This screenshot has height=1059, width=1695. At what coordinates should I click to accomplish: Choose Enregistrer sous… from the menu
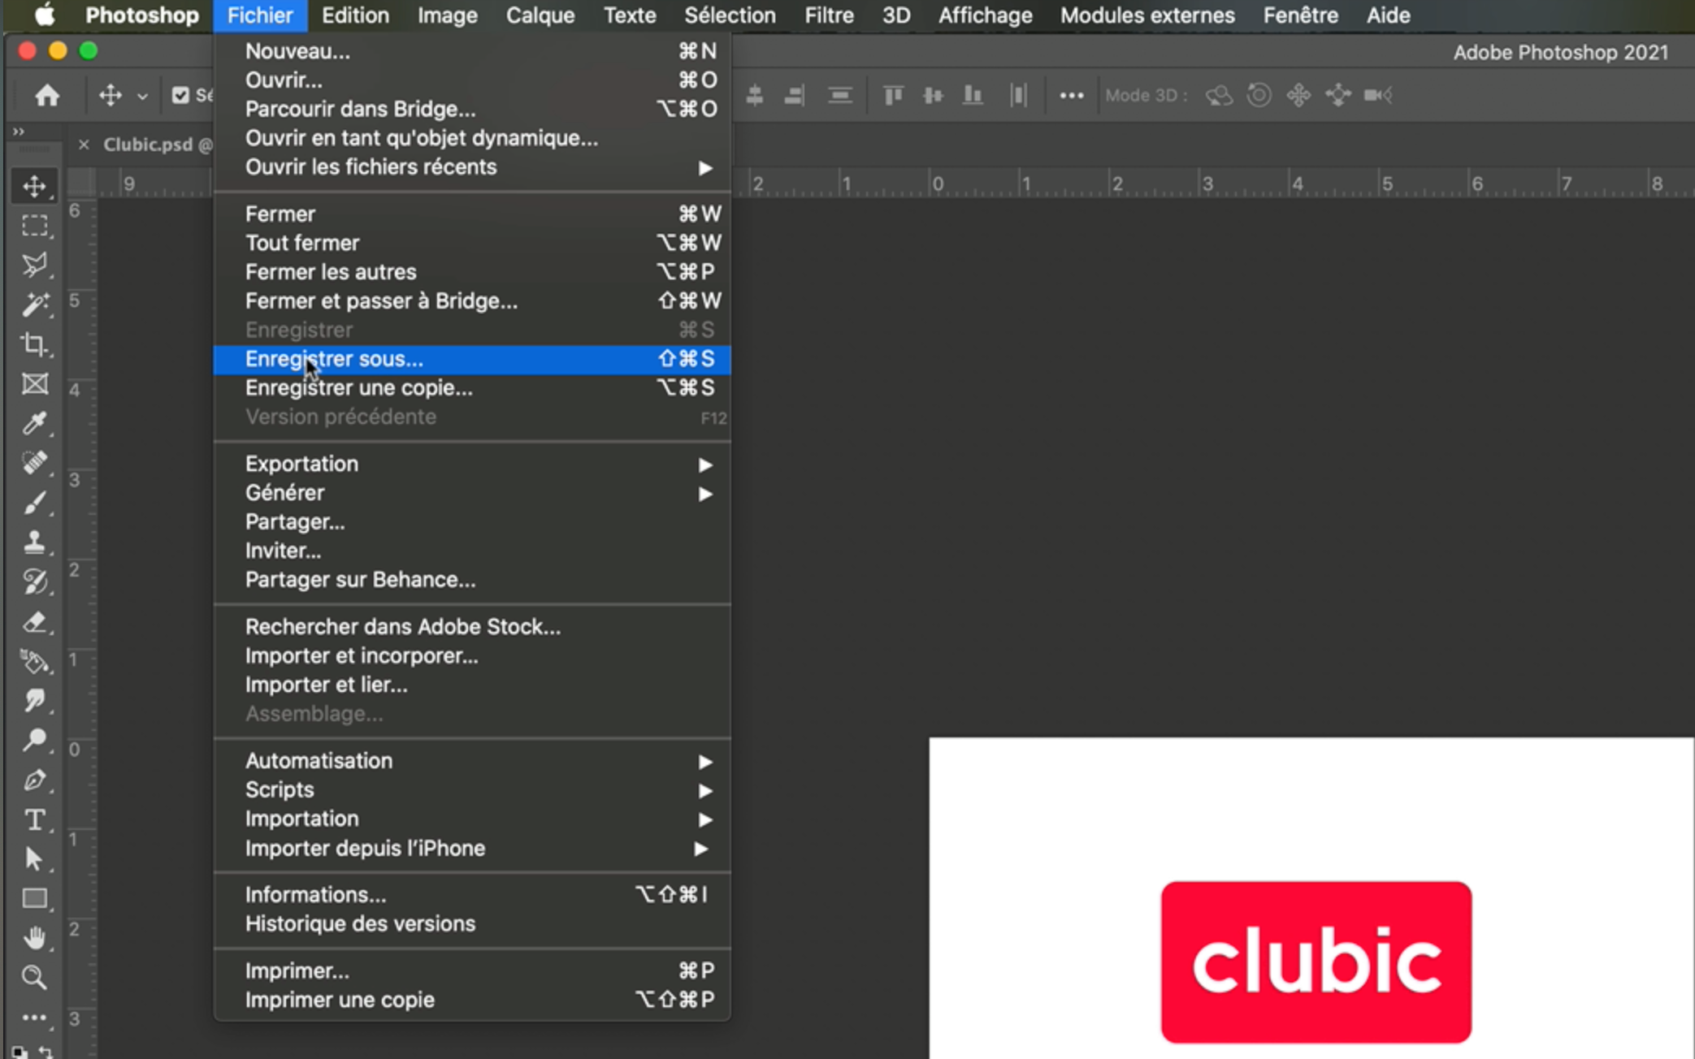coord(335,359)
